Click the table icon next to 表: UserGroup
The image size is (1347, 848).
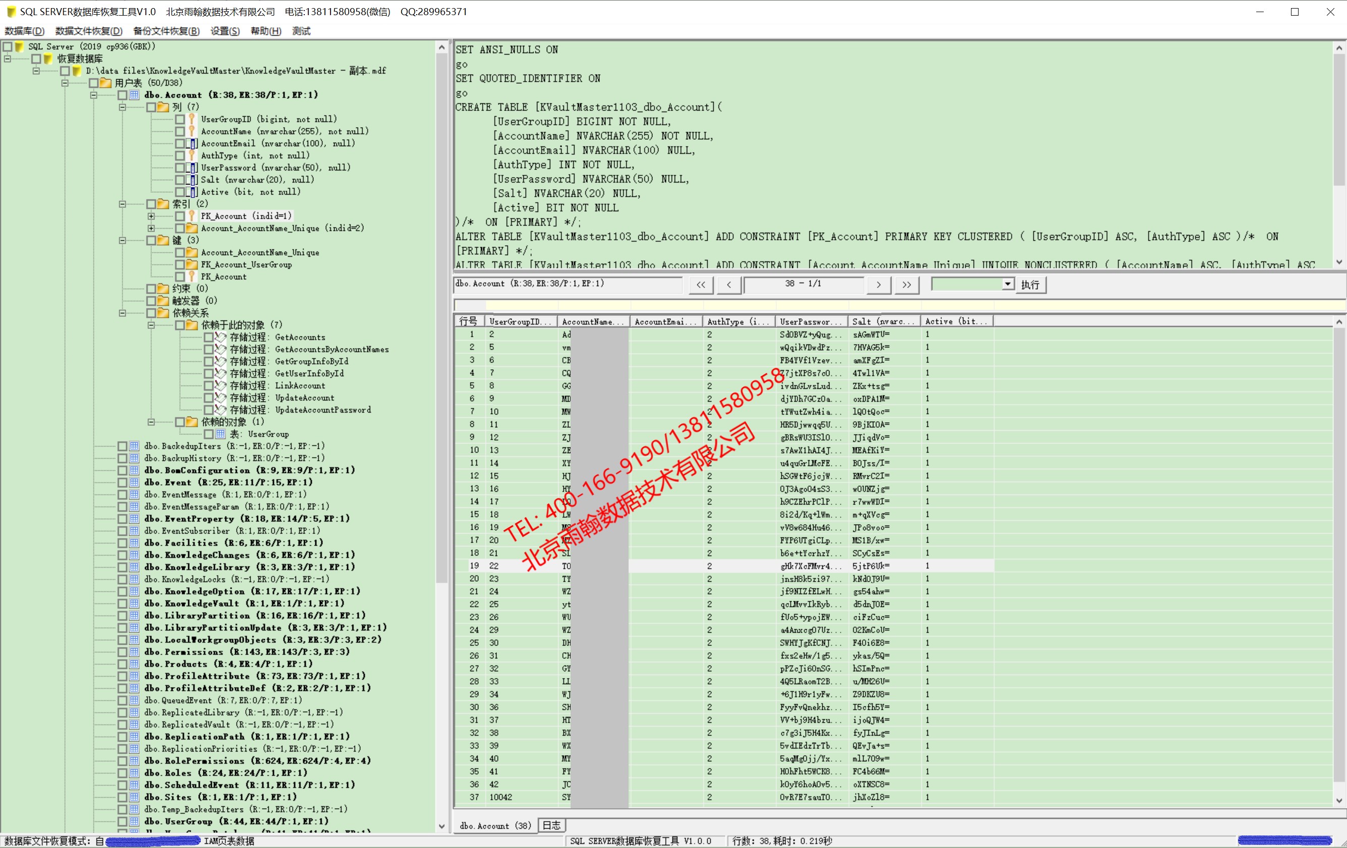click(x=221, y=434)
